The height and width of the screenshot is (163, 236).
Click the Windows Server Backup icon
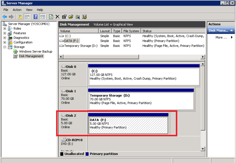(16, 52)
